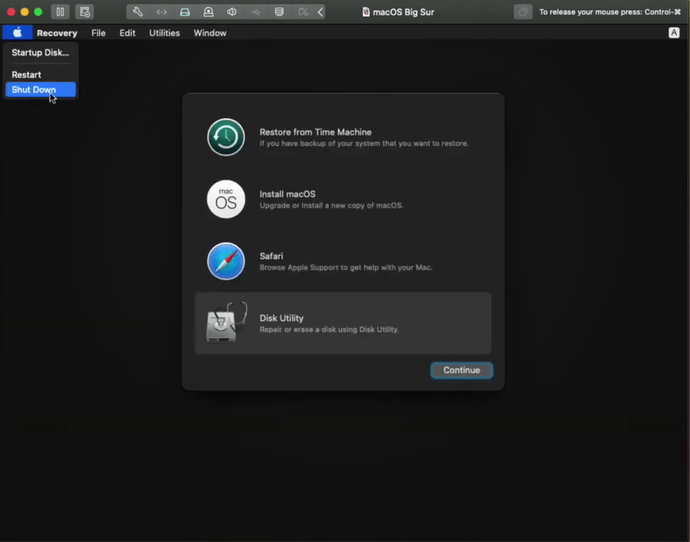The height and width of the screenshot is (542, 690).
Task: Click the sound speaker icon
Action: [x=232, y=12]
